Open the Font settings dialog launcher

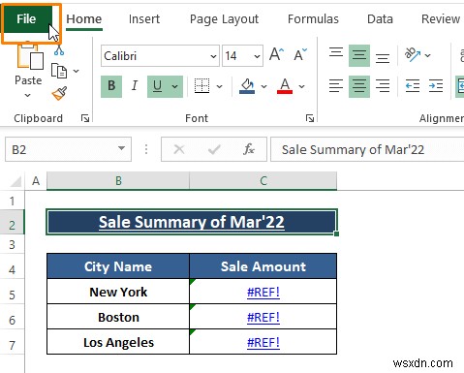[x=310, y=118]
